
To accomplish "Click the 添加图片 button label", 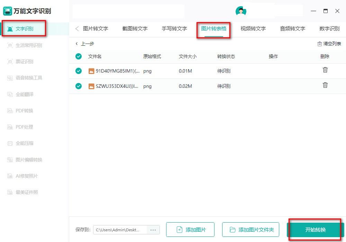I will click(196, 230).
